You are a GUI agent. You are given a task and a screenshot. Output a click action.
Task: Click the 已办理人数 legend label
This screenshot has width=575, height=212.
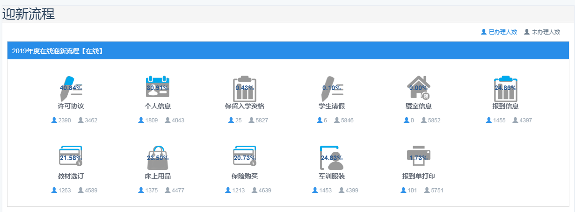tap(502, 32)
